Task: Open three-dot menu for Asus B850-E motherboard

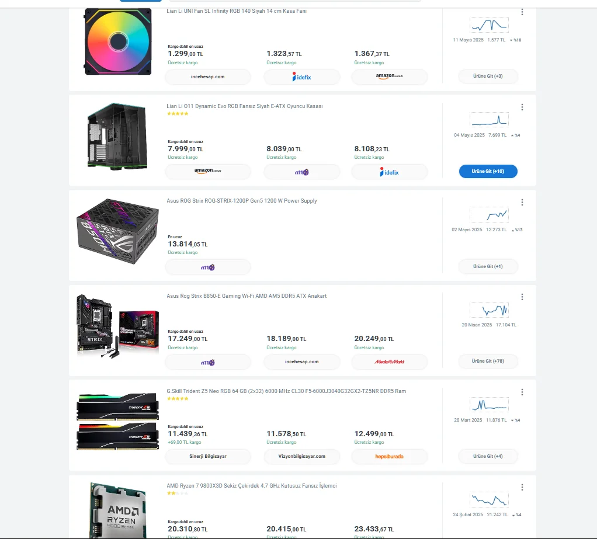Action: pyautogui.click(x=522, y=297)
